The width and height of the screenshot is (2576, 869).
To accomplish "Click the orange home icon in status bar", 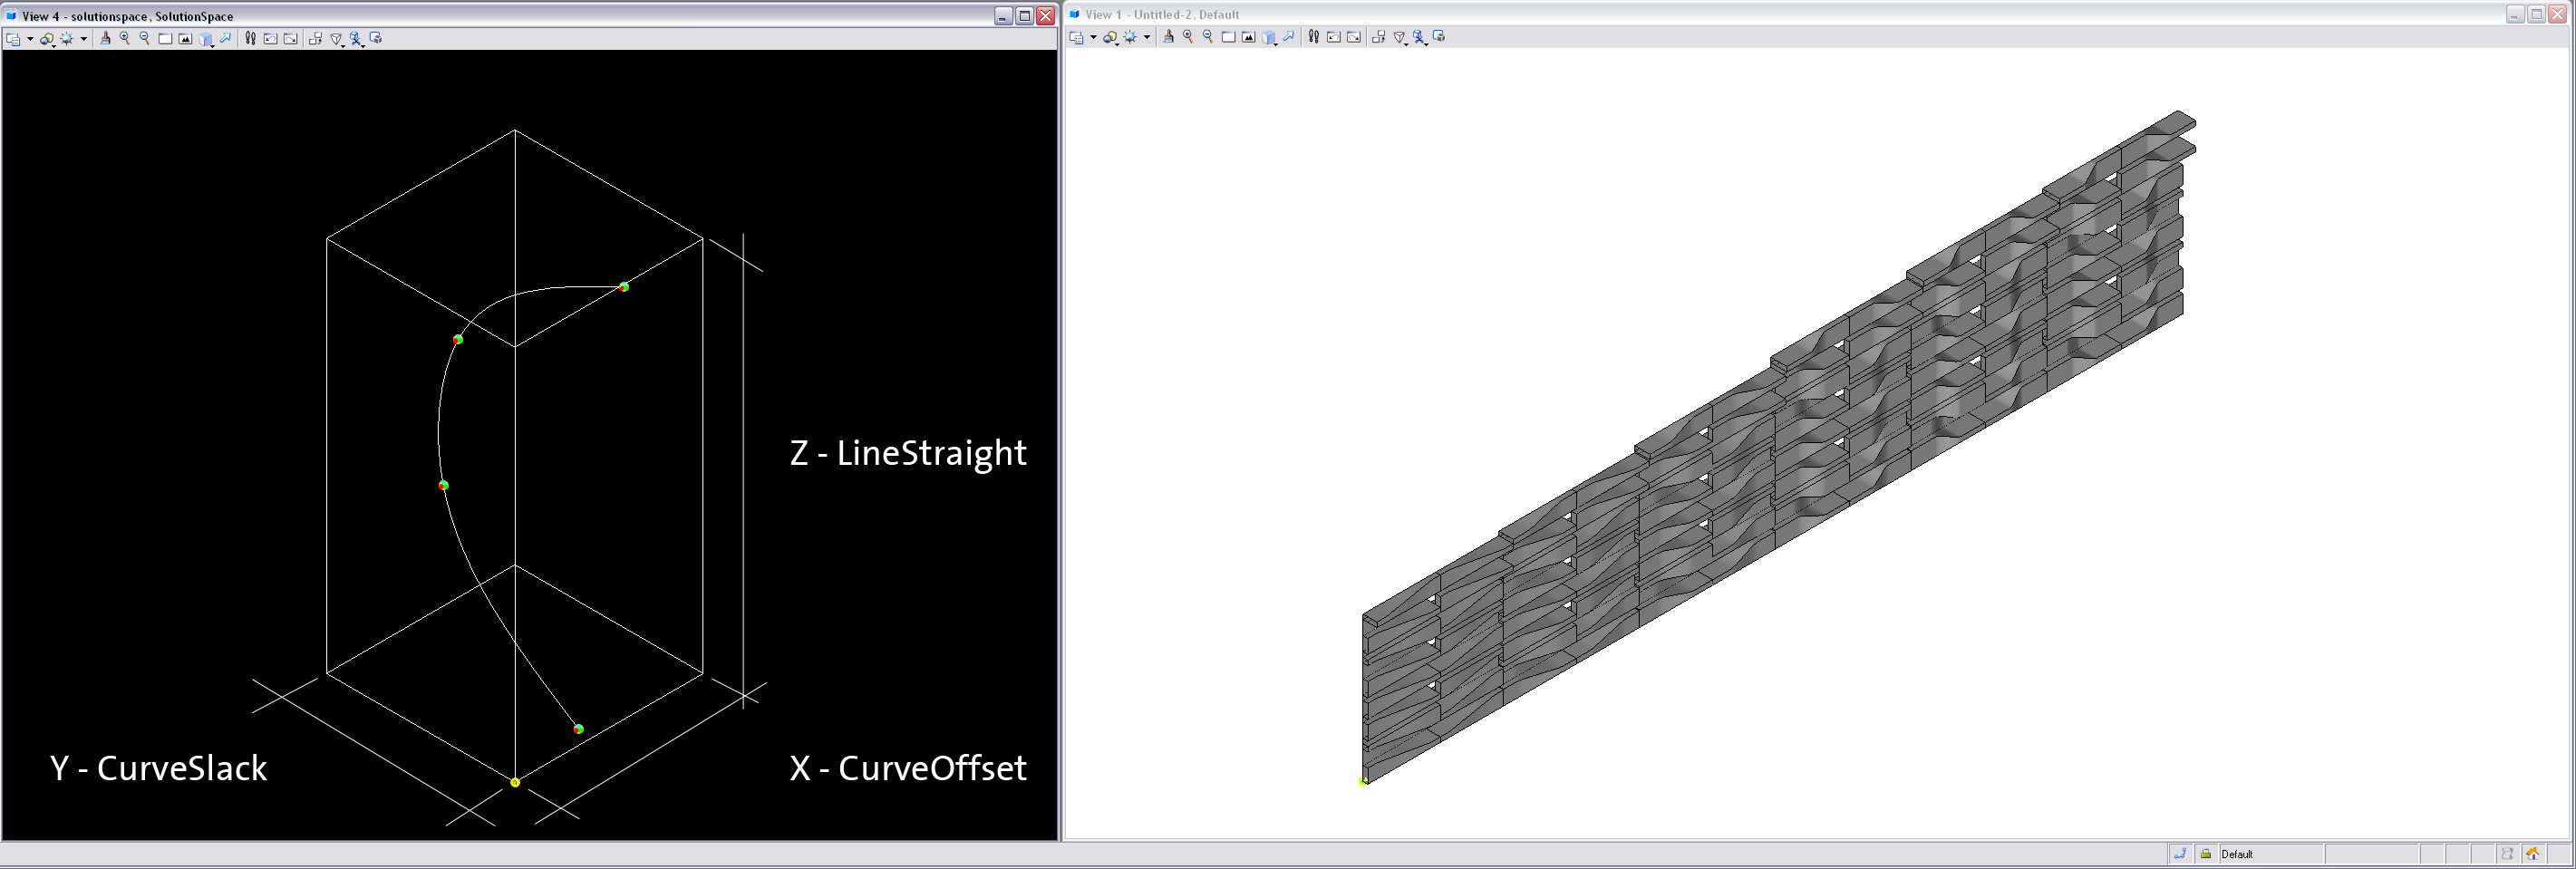I will 2534,854.
